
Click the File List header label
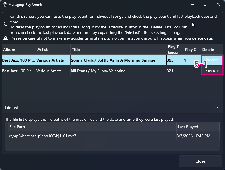coord(12,108)
